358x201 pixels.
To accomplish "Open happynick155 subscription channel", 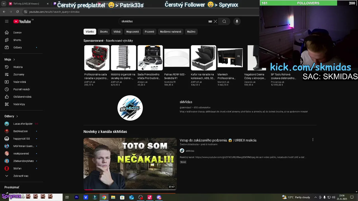I will [21, 139].
